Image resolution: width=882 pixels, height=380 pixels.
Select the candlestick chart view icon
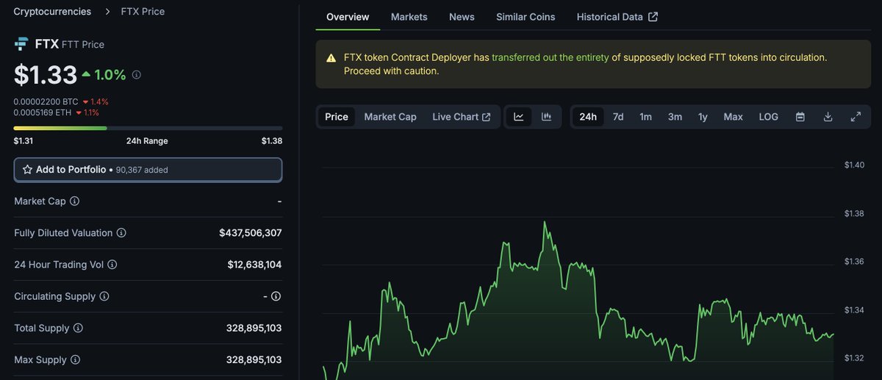click(x=546, y=117)
